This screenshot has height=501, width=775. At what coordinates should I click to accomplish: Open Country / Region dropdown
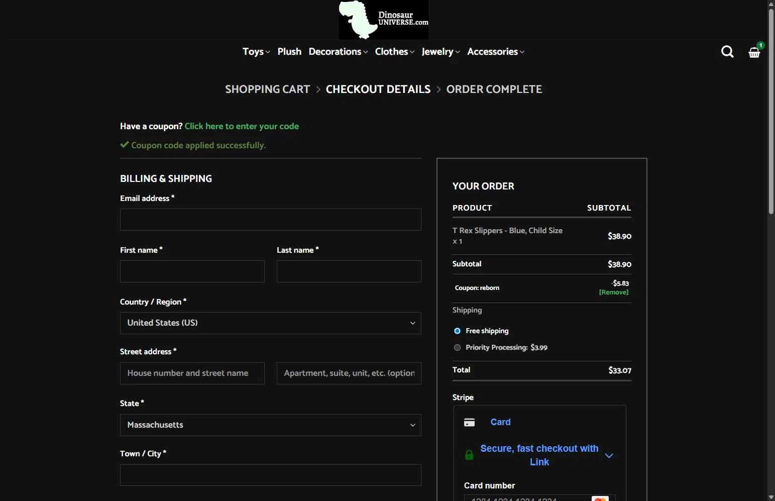tap(271, 323)
